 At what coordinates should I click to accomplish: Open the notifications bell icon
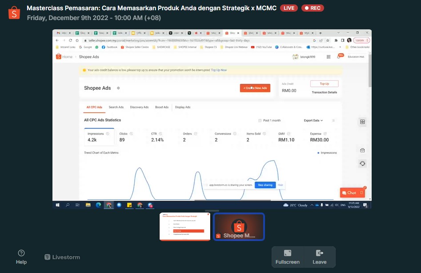[339, 56]
